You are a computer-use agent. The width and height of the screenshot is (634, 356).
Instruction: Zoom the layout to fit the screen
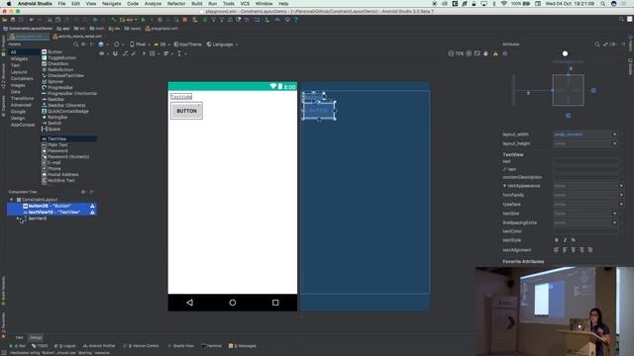click(x=477, y=53)
